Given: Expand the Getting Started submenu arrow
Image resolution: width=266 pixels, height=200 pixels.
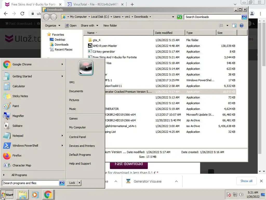Looking at the screenshot, I should (62, 76).
